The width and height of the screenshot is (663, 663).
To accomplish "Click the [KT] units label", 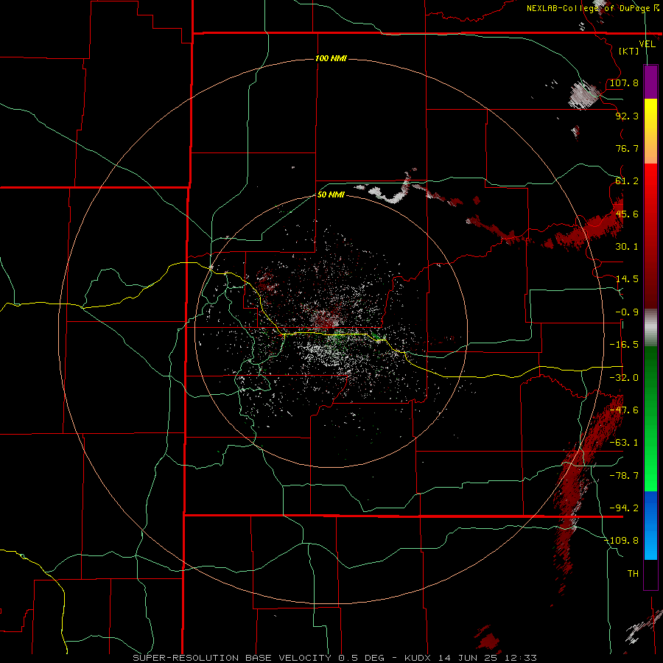I will (629, 51).
